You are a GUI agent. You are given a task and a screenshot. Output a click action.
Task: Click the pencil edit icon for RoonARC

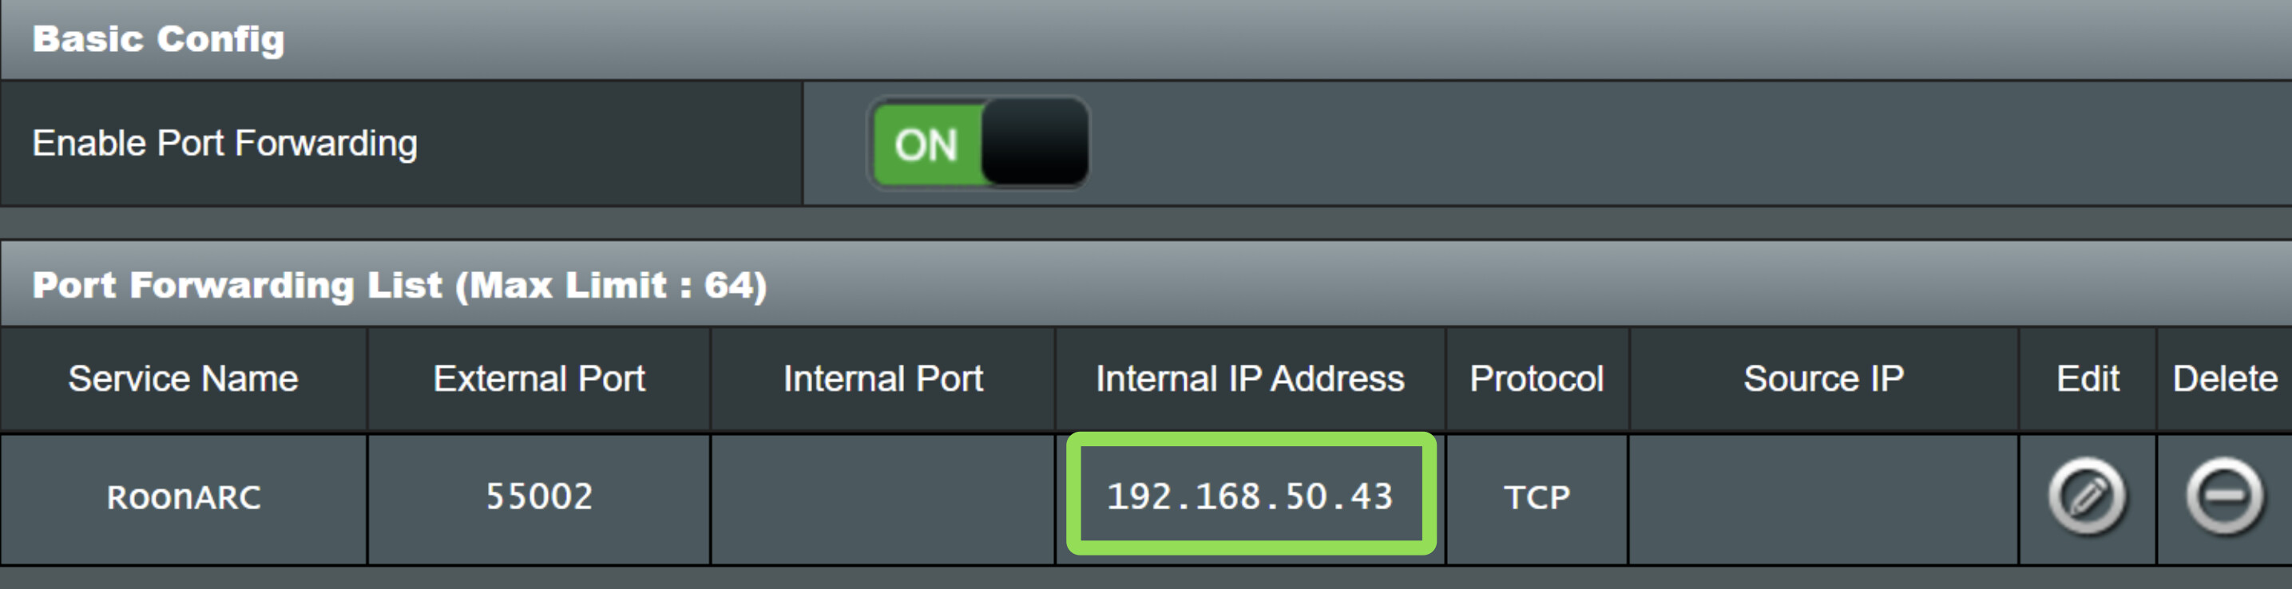pyautogui.click(x=2087, y=496)
